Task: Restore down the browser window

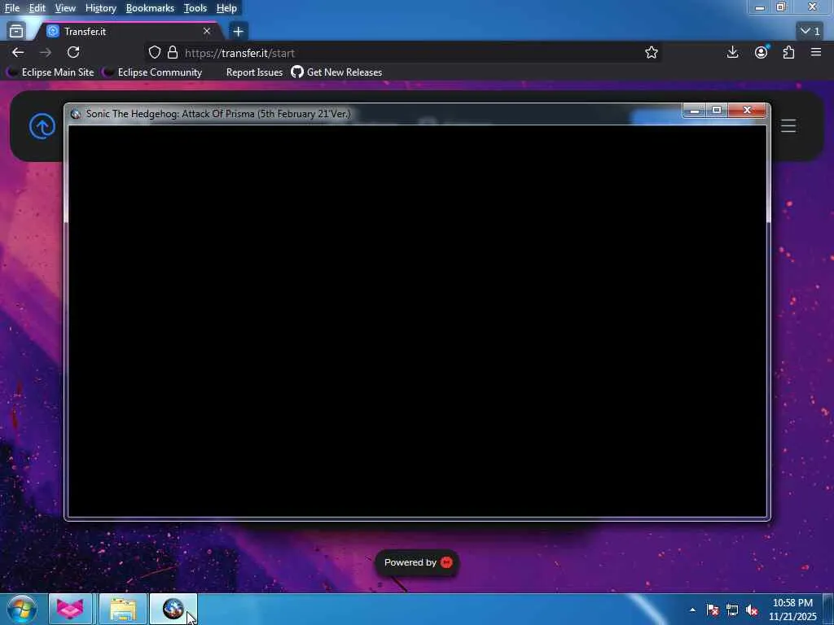Action: (781, 7)
